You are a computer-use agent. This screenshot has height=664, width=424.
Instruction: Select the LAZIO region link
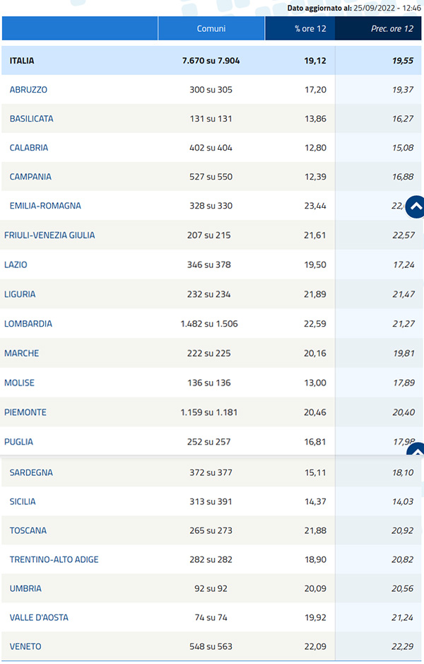(x=16, y=264)
